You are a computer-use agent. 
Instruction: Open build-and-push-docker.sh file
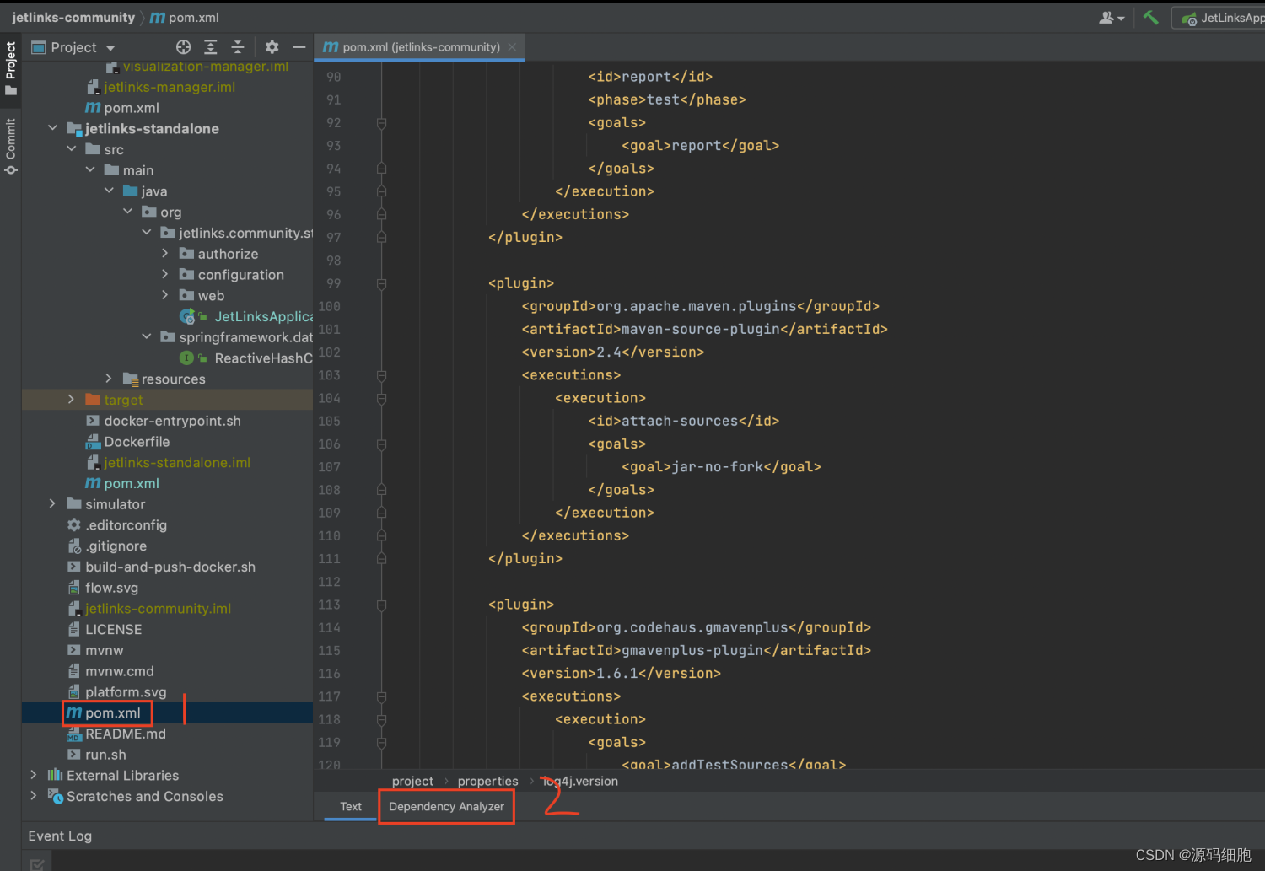point(160,567)
